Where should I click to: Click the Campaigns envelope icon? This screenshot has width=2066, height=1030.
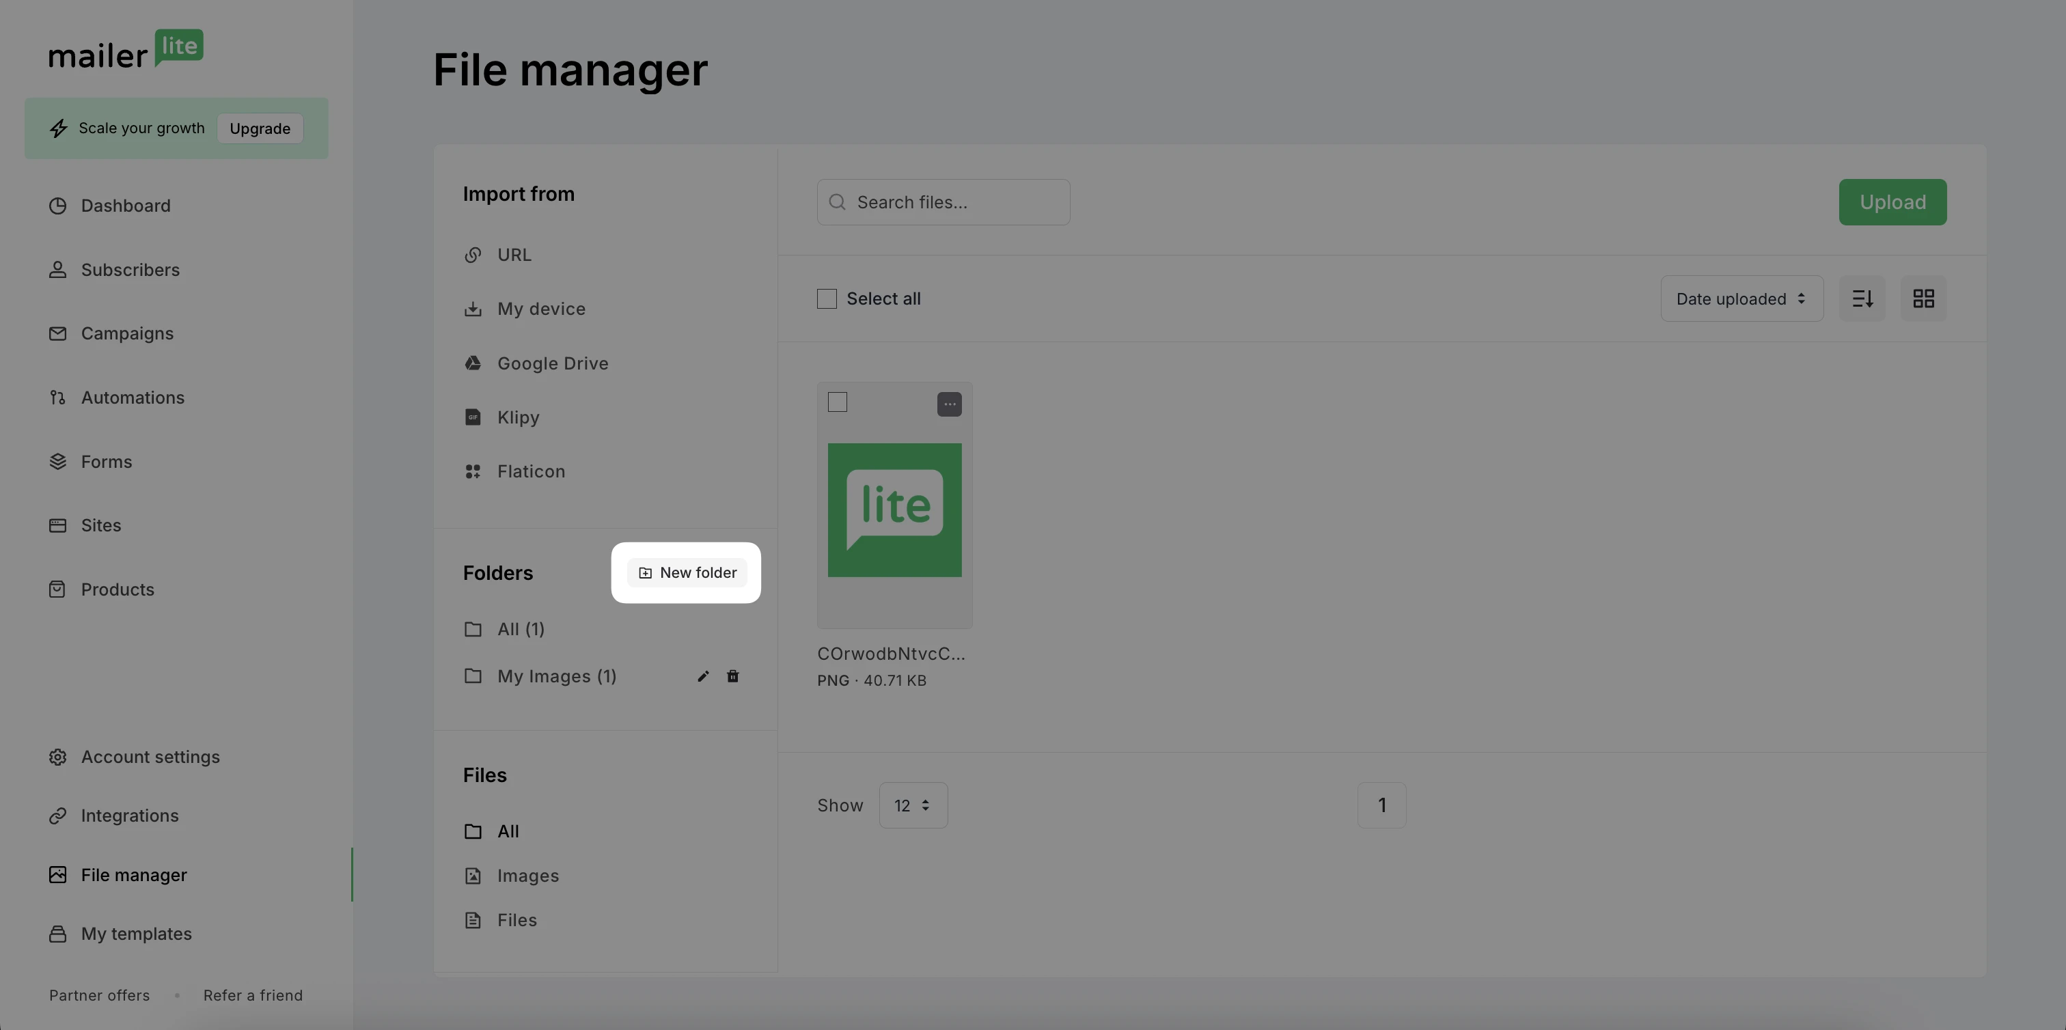coord(58,333)
